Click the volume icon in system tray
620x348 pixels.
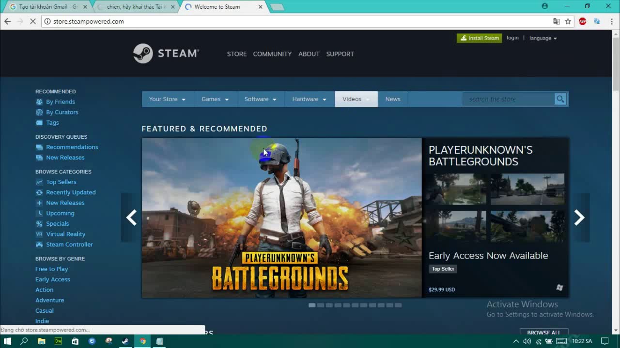coord(527,341)
